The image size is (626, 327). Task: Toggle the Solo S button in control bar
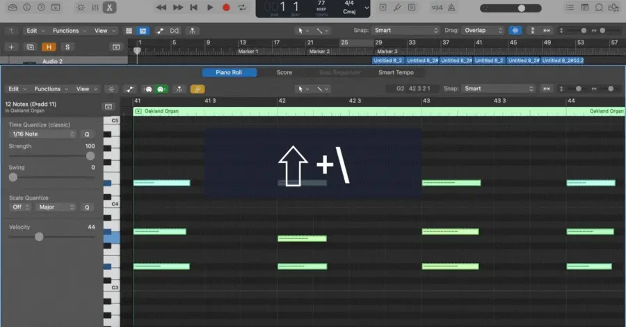[x=412, y=7]
